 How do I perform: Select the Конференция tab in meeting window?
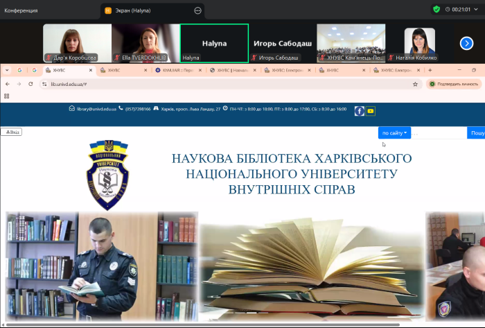(21, 10)
